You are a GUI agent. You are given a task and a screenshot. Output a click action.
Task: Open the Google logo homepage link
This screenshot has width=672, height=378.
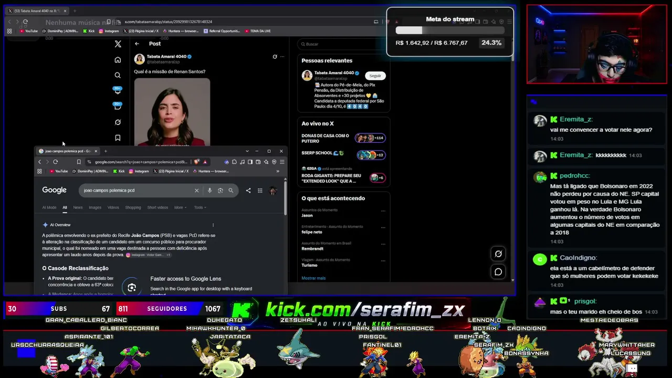click(54, 190)
